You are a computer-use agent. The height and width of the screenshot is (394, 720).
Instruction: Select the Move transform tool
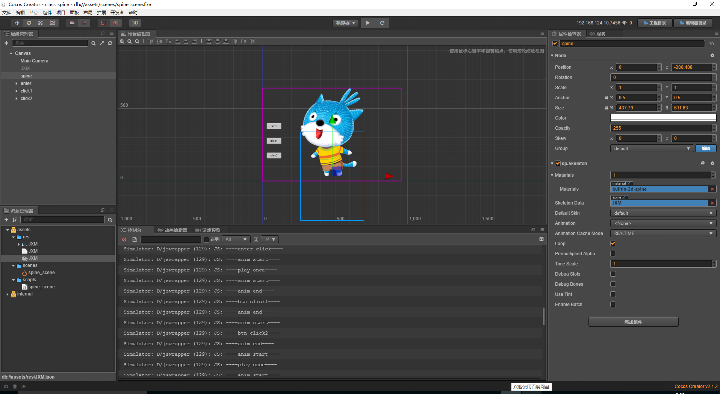pos(17,23)
